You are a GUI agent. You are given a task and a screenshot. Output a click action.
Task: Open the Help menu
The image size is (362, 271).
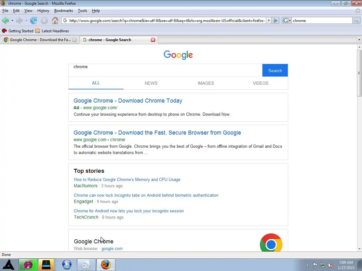96,11
